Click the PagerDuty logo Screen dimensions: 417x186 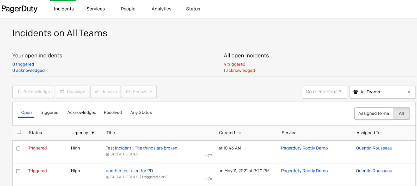pos(20,9)
